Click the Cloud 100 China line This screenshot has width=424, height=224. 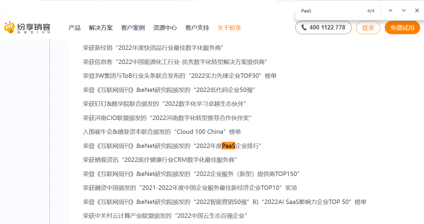(162, 132)
